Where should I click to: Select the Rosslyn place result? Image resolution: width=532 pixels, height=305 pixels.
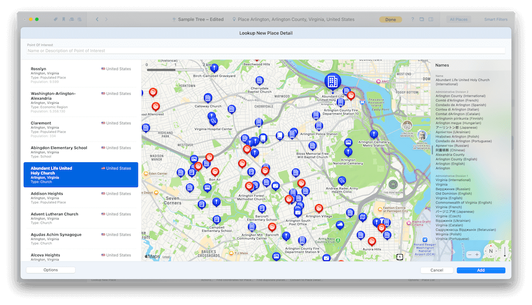tap(81, 75)
